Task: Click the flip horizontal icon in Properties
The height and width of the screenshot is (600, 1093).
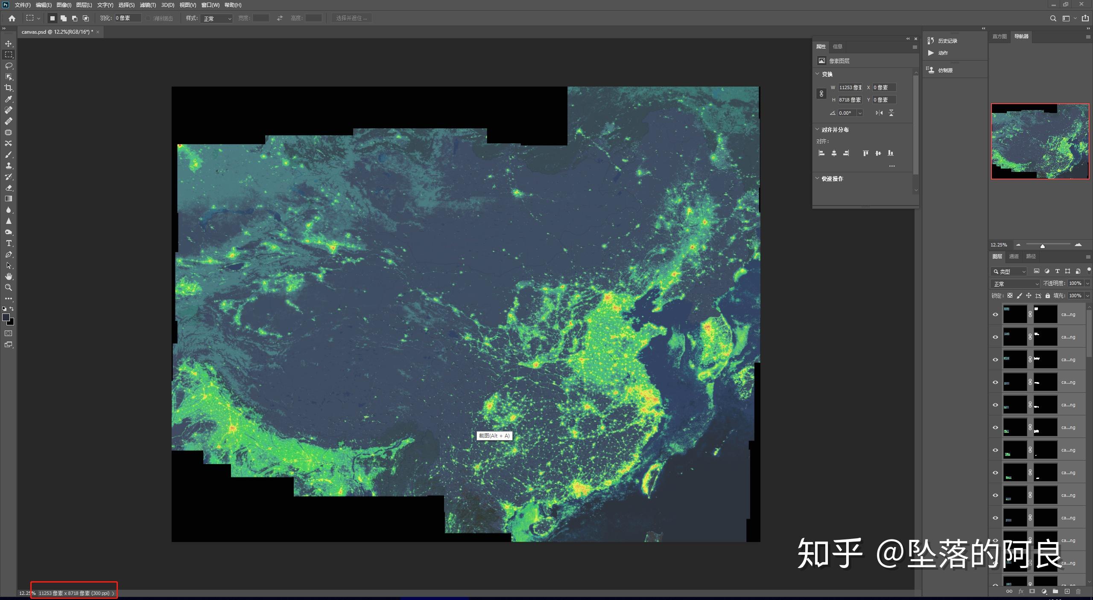Action: 879,113
